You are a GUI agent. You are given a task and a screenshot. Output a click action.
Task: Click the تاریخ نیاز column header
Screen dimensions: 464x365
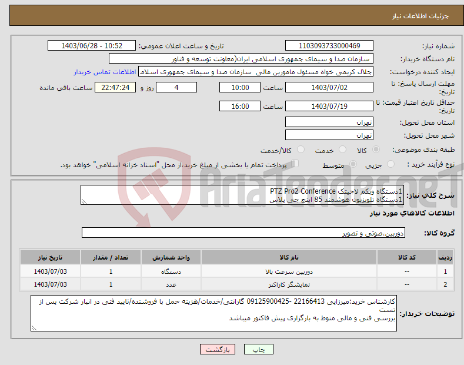pyautogui.click(x=51, y=257)
